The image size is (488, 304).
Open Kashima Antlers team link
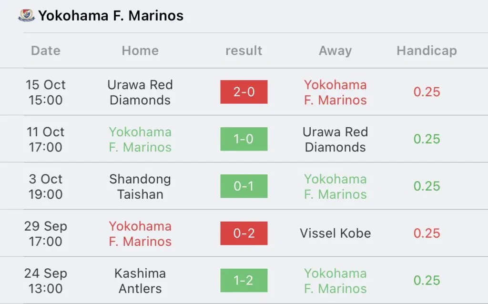point(140,281)
